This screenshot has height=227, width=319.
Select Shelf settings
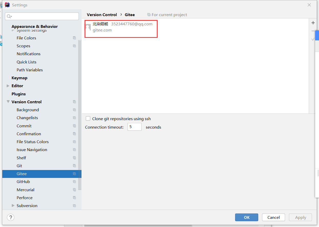21,158
